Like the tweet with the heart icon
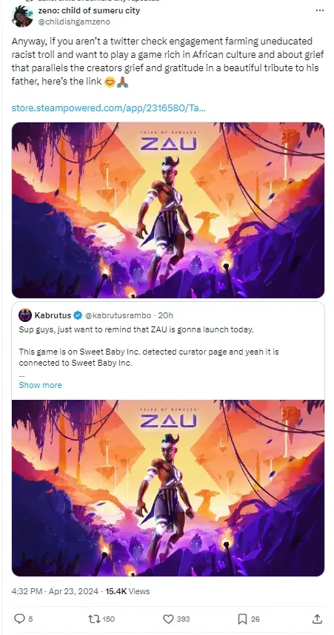Image resolution: width=334 pixels, height=635 pixels. [168, 619]
